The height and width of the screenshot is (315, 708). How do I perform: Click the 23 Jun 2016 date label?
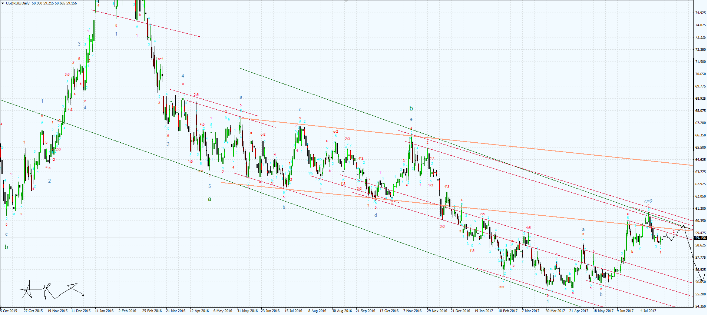pyautogui.click(x=270, y=311)
